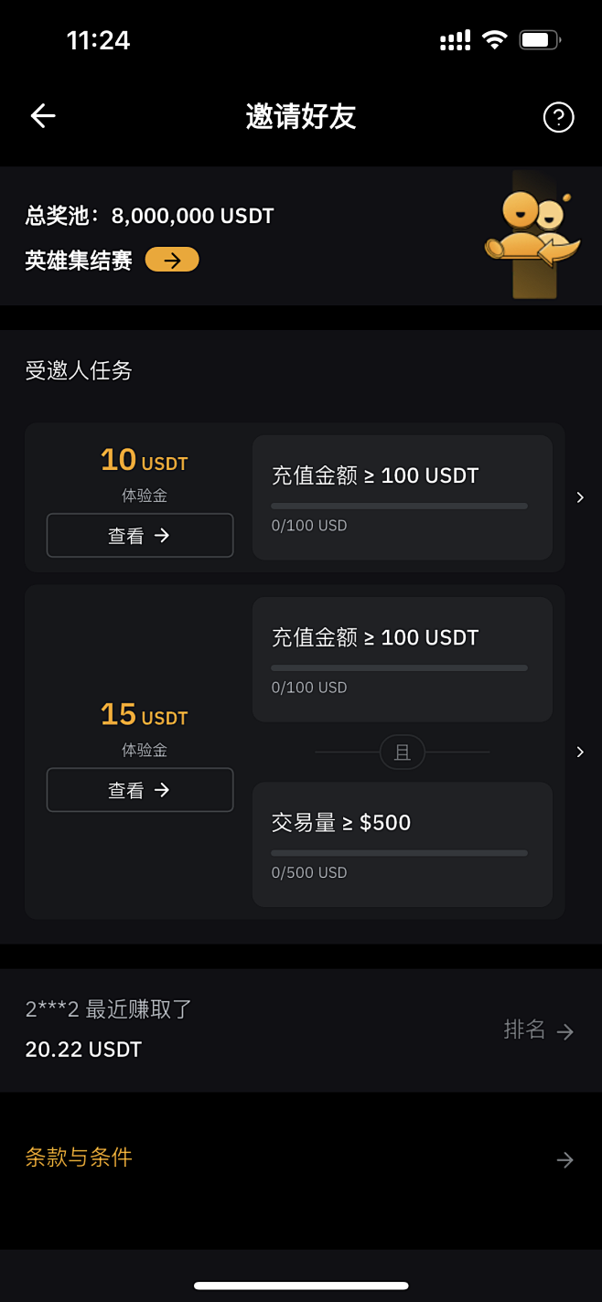
Task: Tap the battery status icon
Action: click(539, 39)
